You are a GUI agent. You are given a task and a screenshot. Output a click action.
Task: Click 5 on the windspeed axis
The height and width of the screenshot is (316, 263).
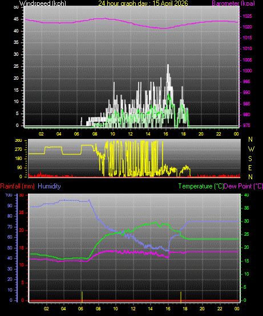[x=17, y=113]
